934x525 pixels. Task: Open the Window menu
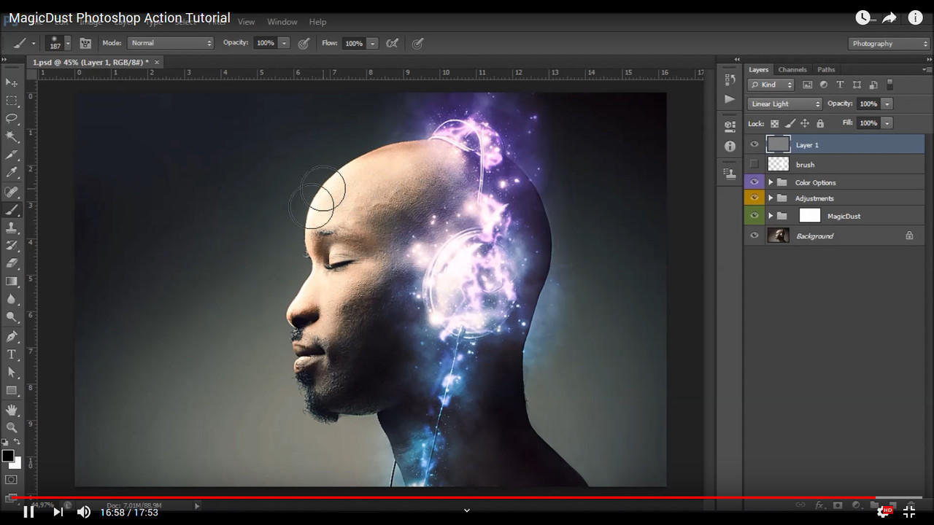pos(282,22)
